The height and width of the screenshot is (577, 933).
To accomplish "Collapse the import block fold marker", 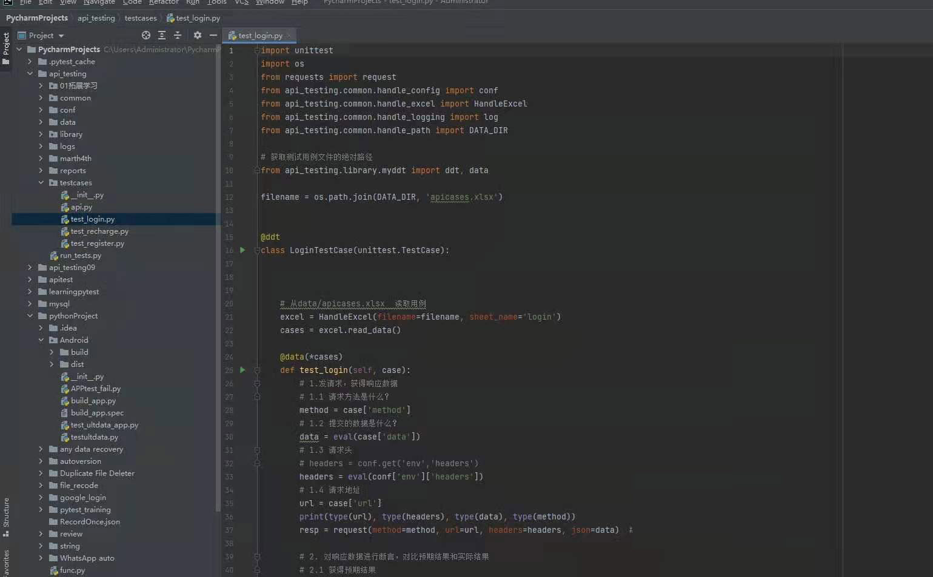I will pyautogui.click(x=257, y=50).
